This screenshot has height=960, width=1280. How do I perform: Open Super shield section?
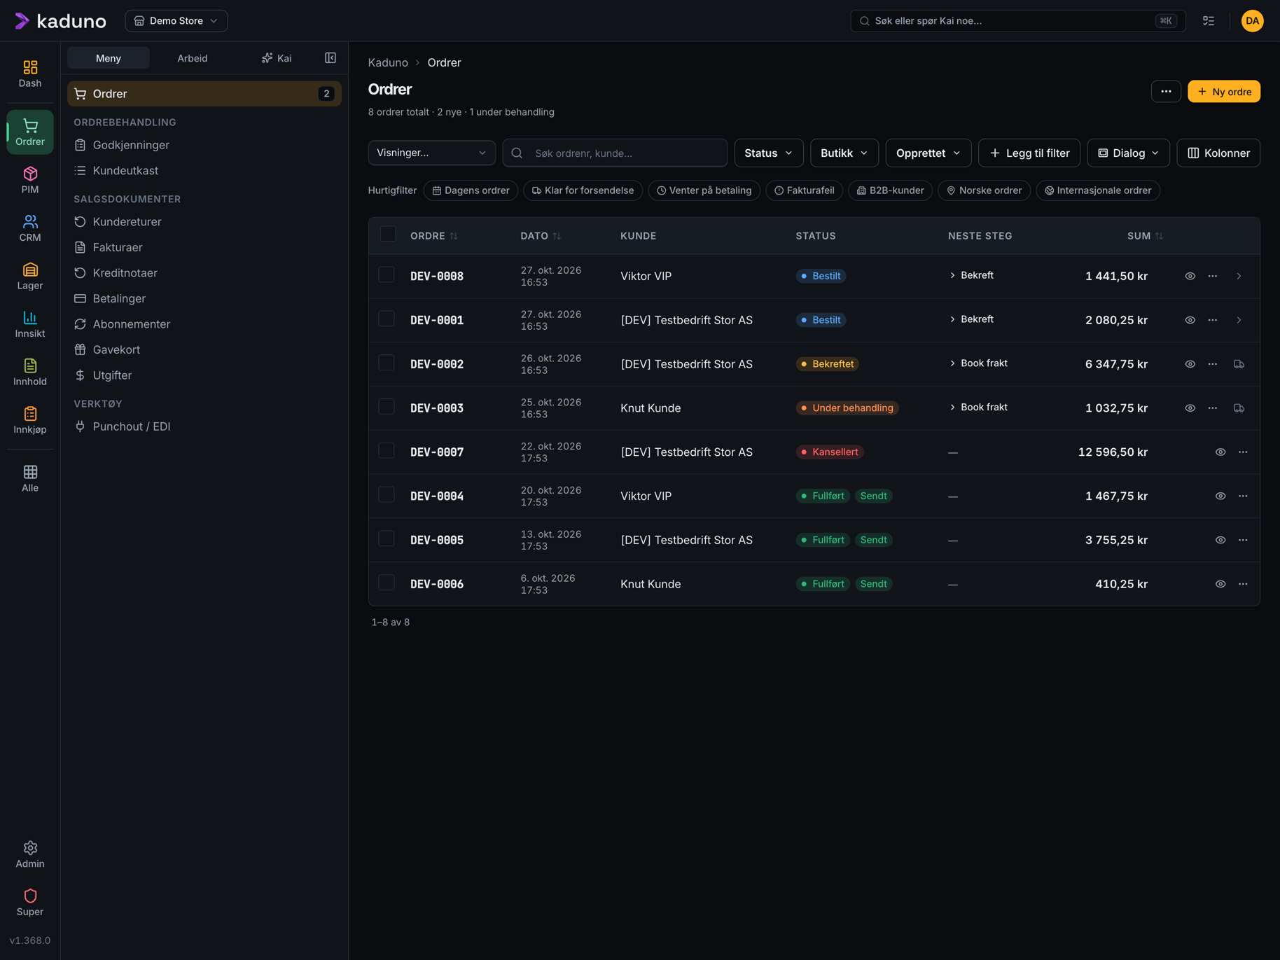30,903
